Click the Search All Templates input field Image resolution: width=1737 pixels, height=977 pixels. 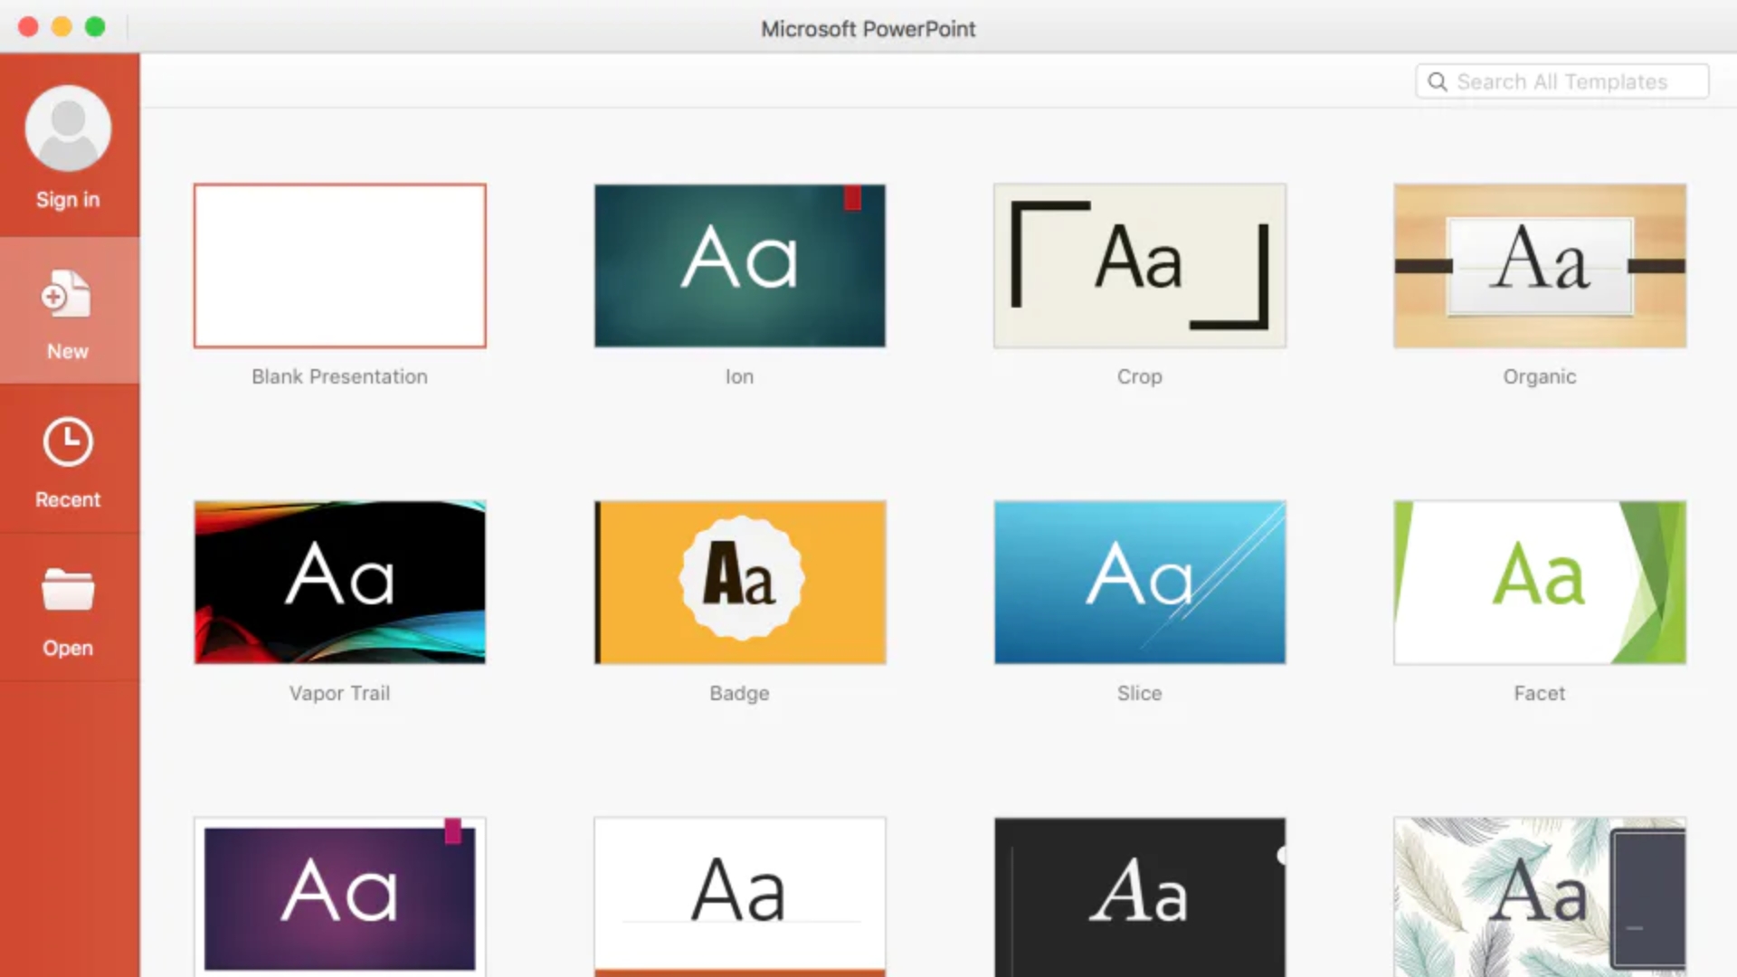pyautogui.click(x=1562, y=81)
